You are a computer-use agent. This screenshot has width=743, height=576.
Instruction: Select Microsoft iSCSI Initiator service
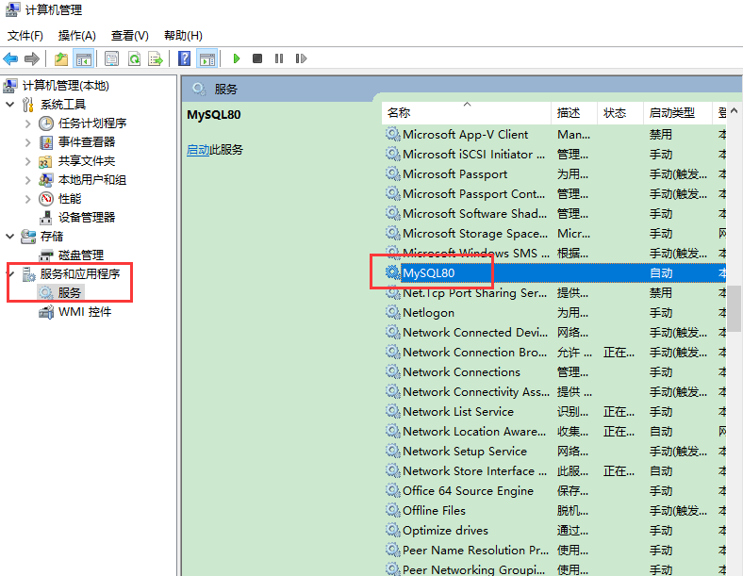pyautogui.click(x=554, y=155)
